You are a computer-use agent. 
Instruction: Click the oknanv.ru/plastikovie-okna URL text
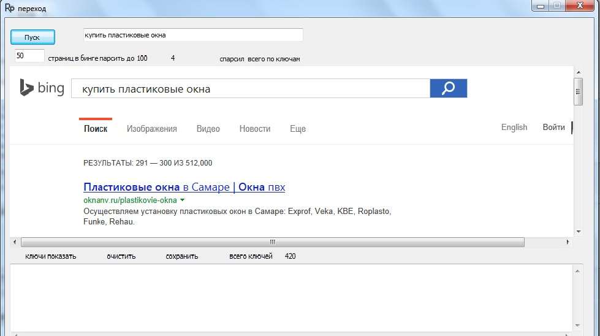coord(130,200)
